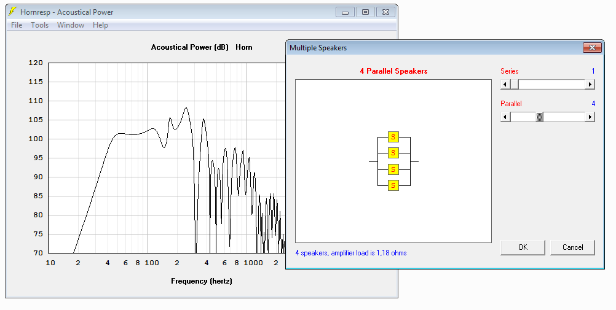
Task: Click Cancel in Multiple Speakers dialog
Action: tap(572, 247)
